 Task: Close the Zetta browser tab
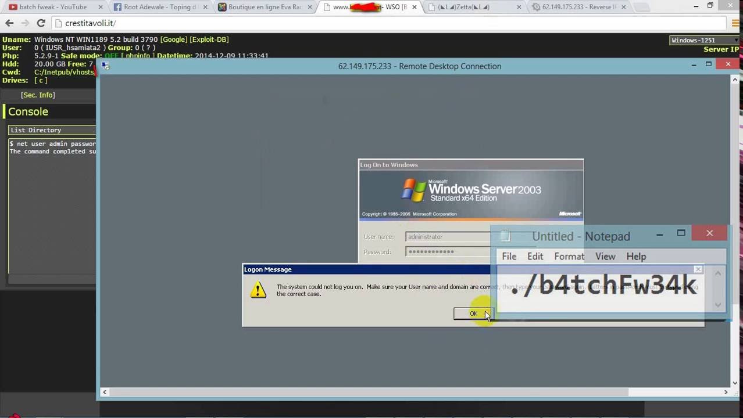(519, 7)
